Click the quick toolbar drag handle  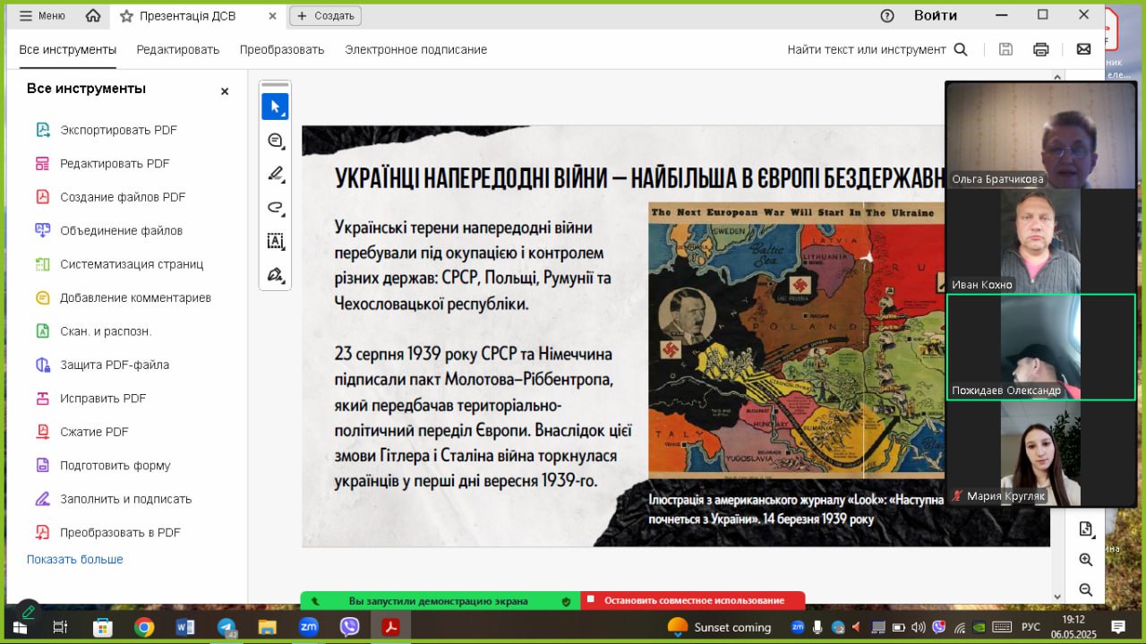pos(275,85)
